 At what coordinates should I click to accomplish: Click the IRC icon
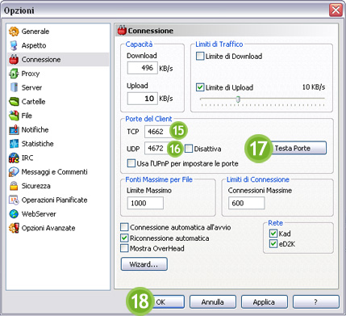pyautogui.click(x=14, y=158)
